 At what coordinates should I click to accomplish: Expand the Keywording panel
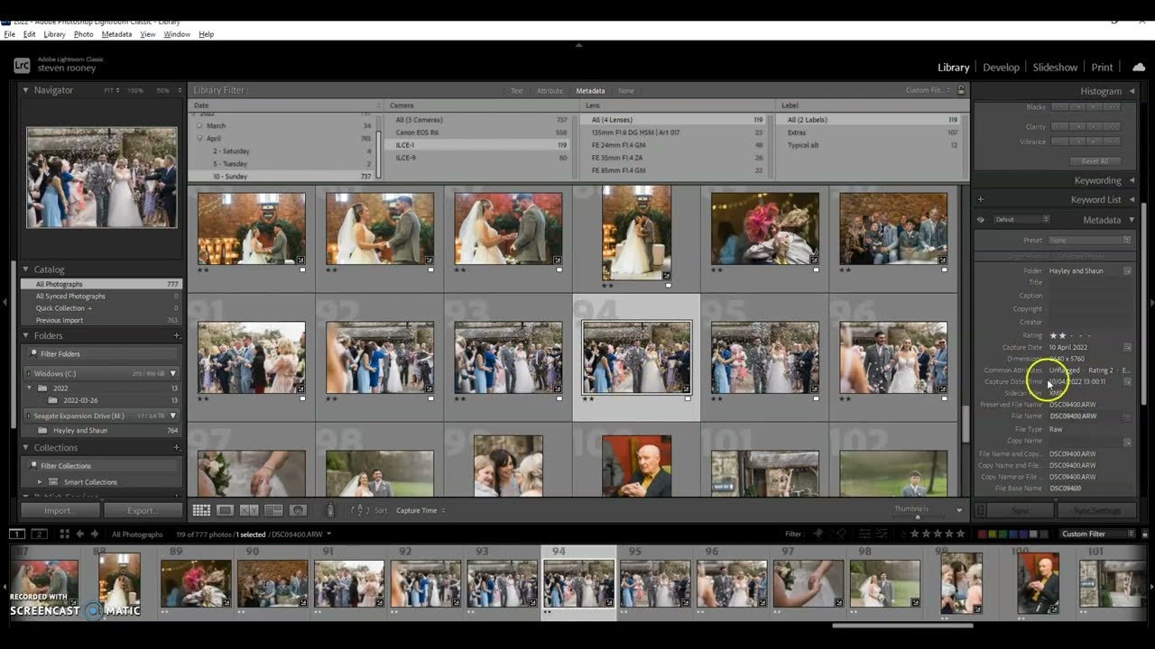click(1132, 180)
